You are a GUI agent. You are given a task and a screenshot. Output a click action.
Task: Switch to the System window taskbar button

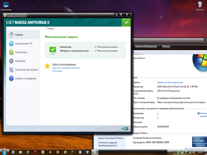pos(87,152)
